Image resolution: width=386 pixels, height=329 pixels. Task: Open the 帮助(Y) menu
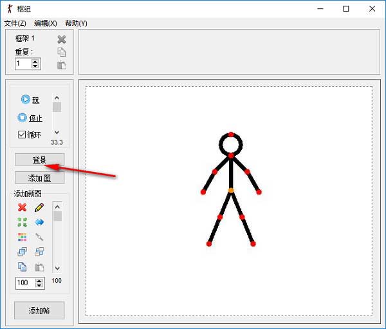pyautogui.click(x=76, y=23)
